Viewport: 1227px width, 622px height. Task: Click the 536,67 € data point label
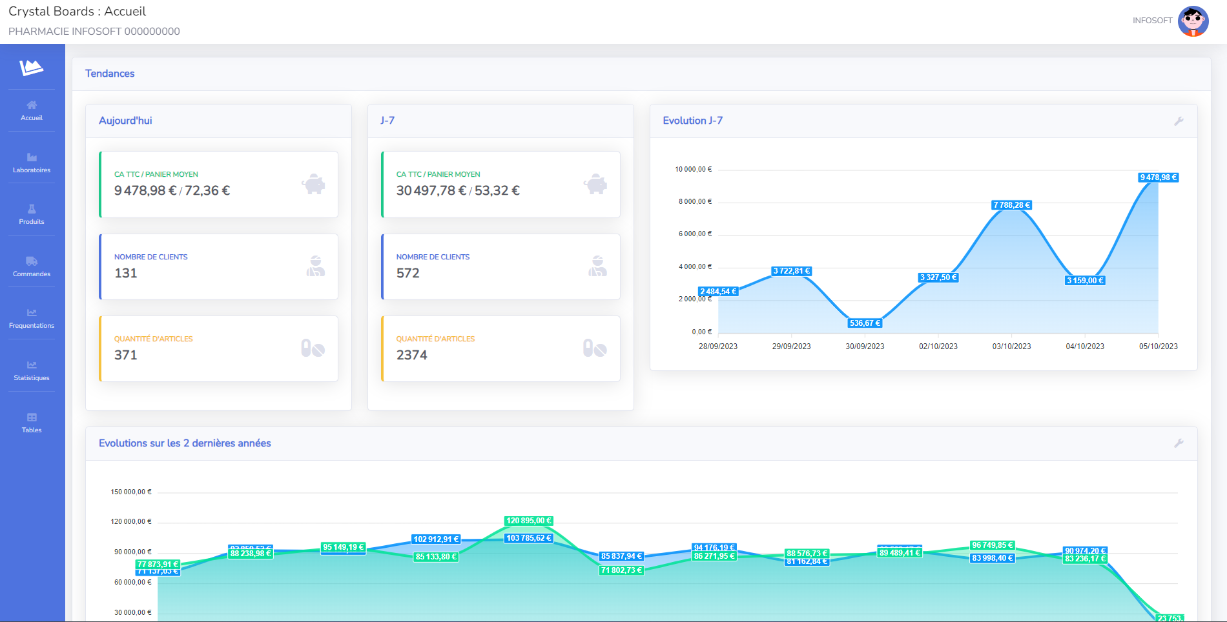tap(865, 323)
